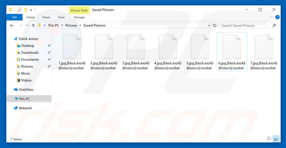Screen dimensions: 286x148
Task: Open the Manage tab under Picture Tools
Action: [79, 17]
